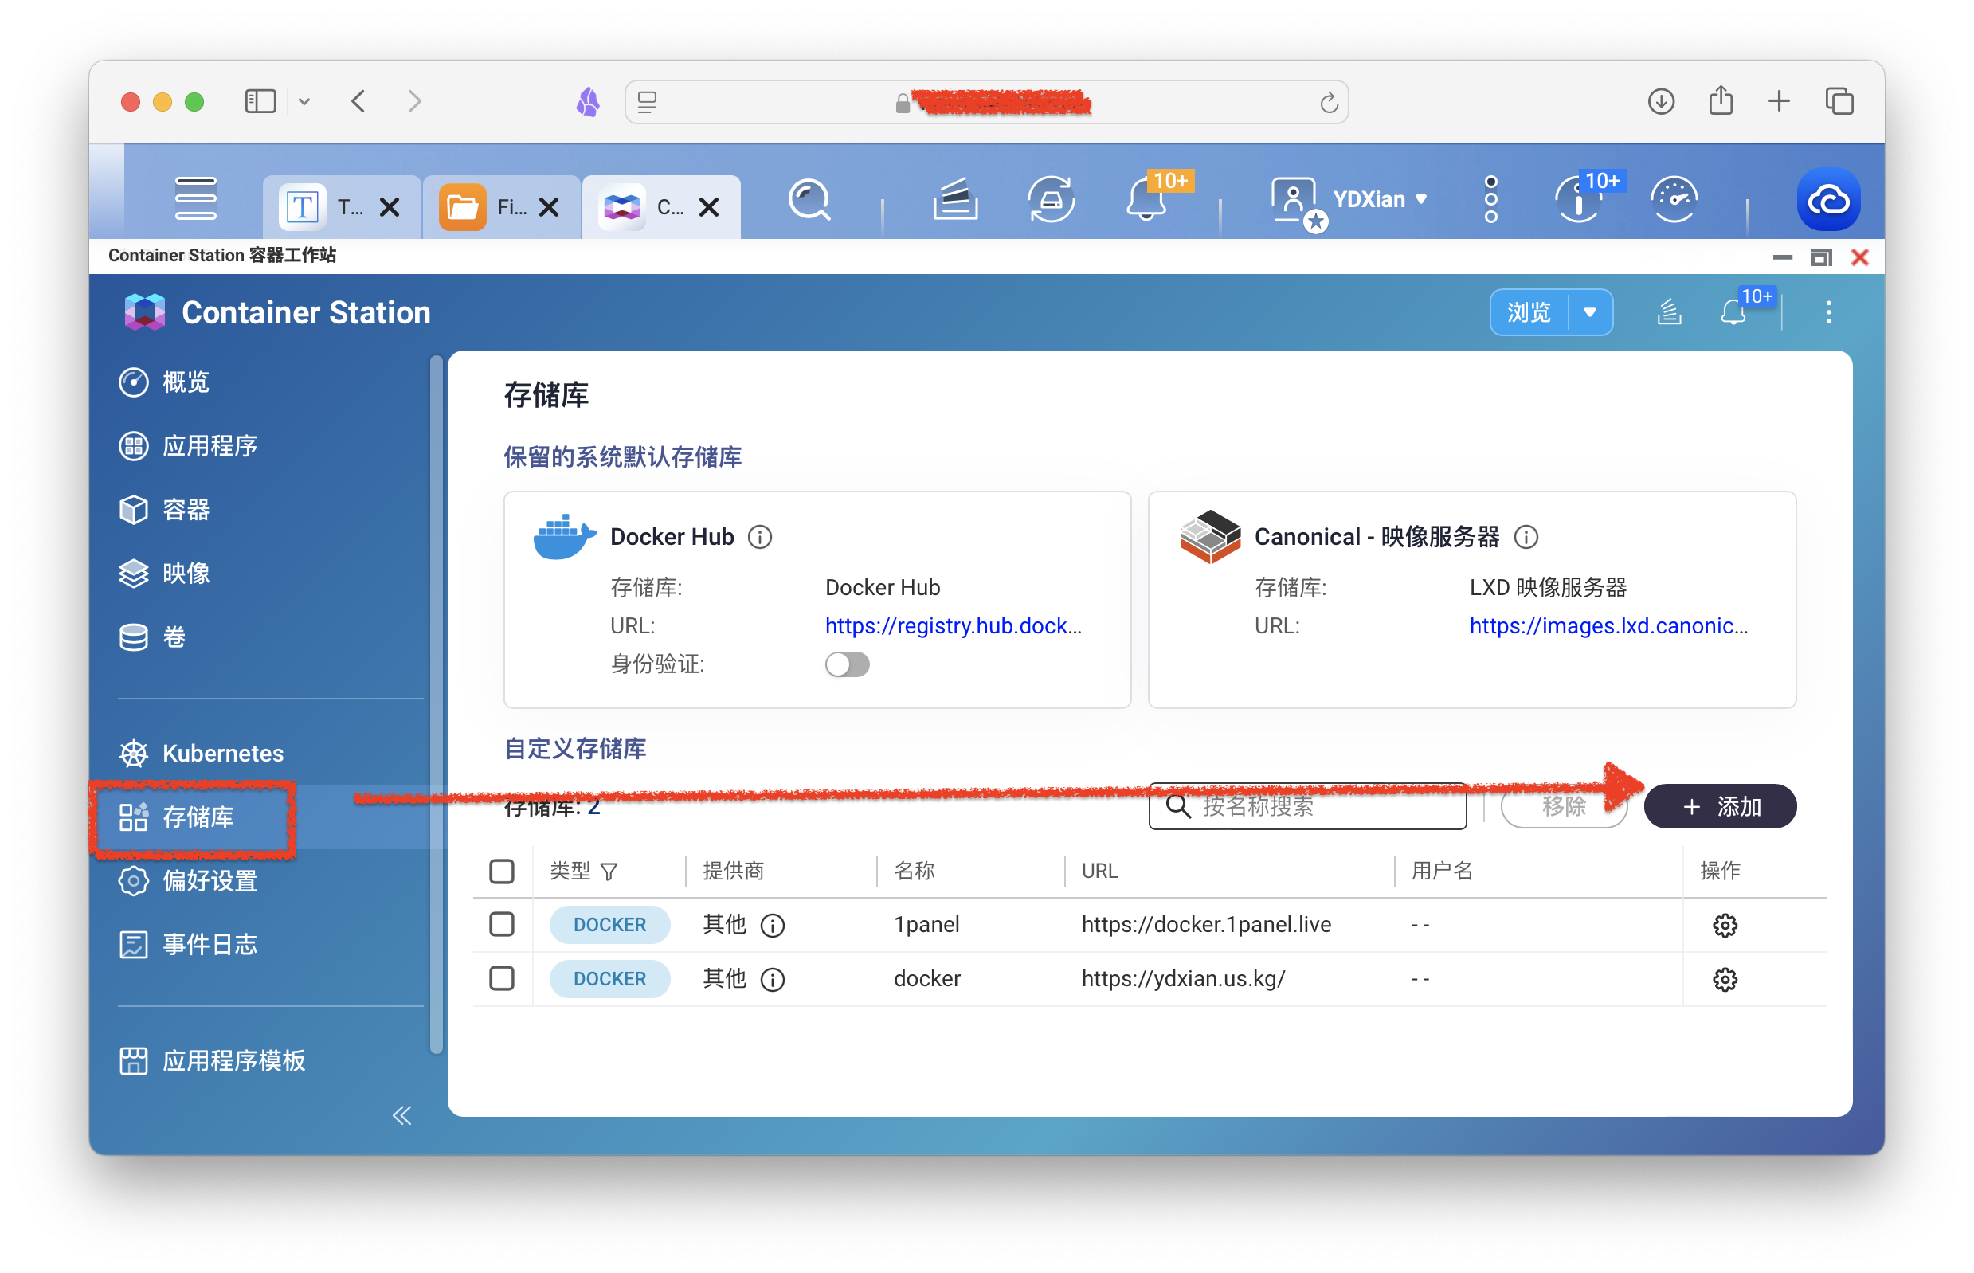Open the Docker Hub registry URL link
This screenshot has height=1273, width=1974.
click(953, 626)
